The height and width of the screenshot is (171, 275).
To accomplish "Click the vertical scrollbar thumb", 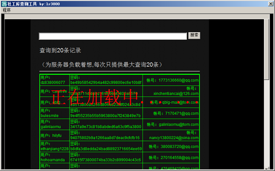I will coord(267,50).
